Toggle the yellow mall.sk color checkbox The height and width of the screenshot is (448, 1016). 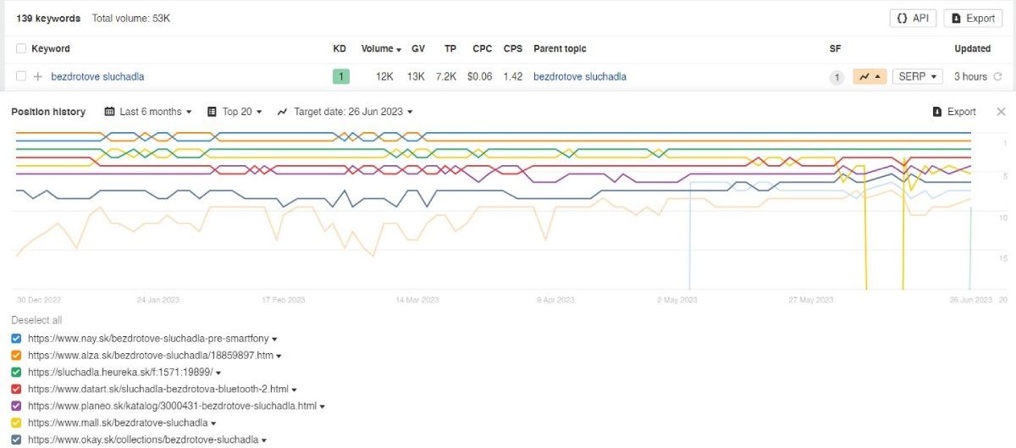click(x=17, y=423)
